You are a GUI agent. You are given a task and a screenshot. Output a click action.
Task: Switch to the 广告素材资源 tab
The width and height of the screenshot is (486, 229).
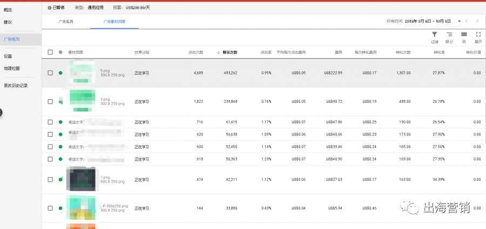point(114,22)
